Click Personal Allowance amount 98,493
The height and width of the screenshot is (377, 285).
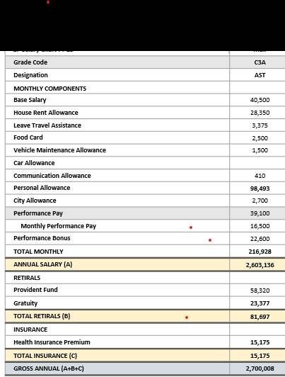[260, 188]
